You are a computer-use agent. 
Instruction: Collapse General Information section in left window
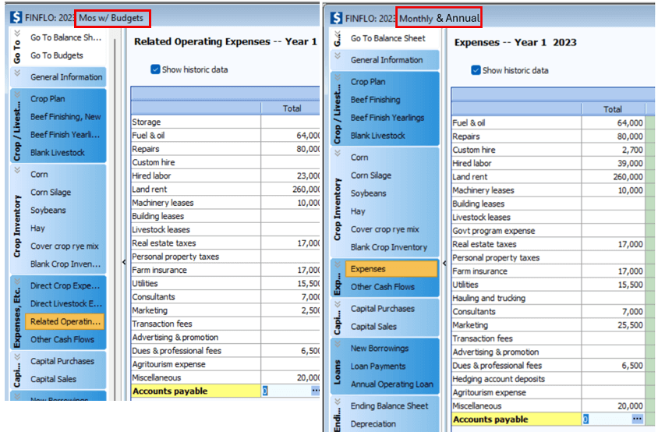[x=17, y=73]
